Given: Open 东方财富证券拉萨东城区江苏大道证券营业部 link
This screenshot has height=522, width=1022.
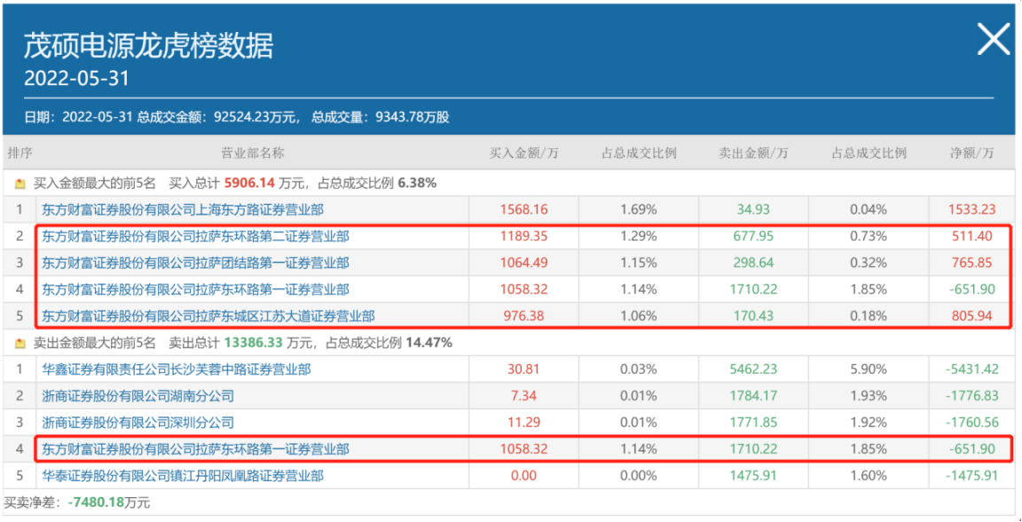Looking at the screenshot, I should pos(208,316).
